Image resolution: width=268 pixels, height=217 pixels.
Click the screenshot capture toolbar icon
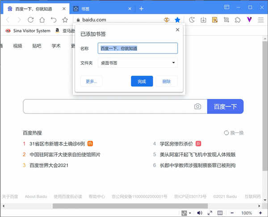coord(226,20)
